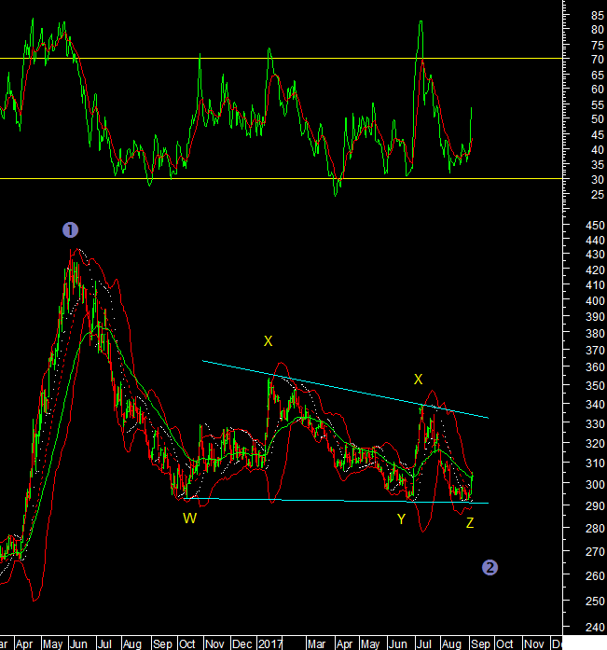
Task: Click the Mar label next to 2017
Action: (316, 644)
